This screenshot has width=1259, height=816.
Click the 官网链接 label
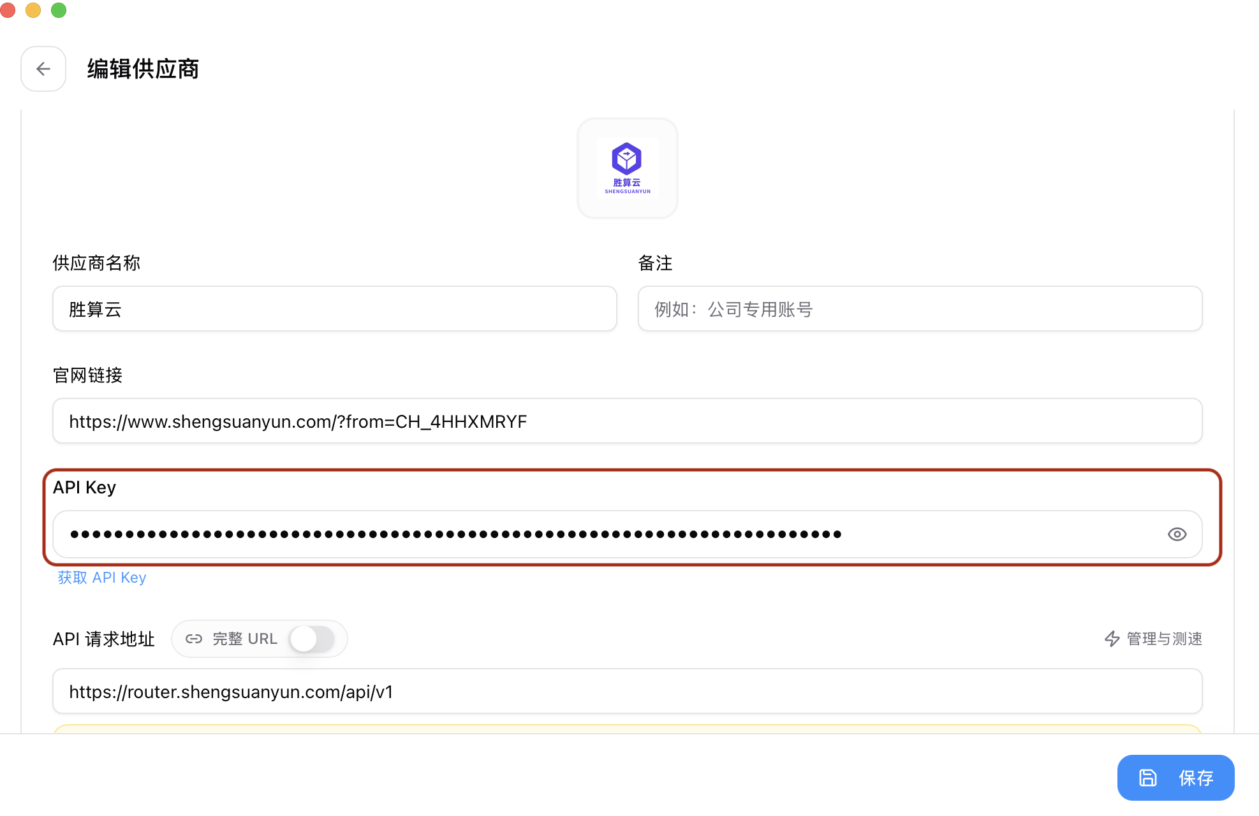tap(88, 375)
